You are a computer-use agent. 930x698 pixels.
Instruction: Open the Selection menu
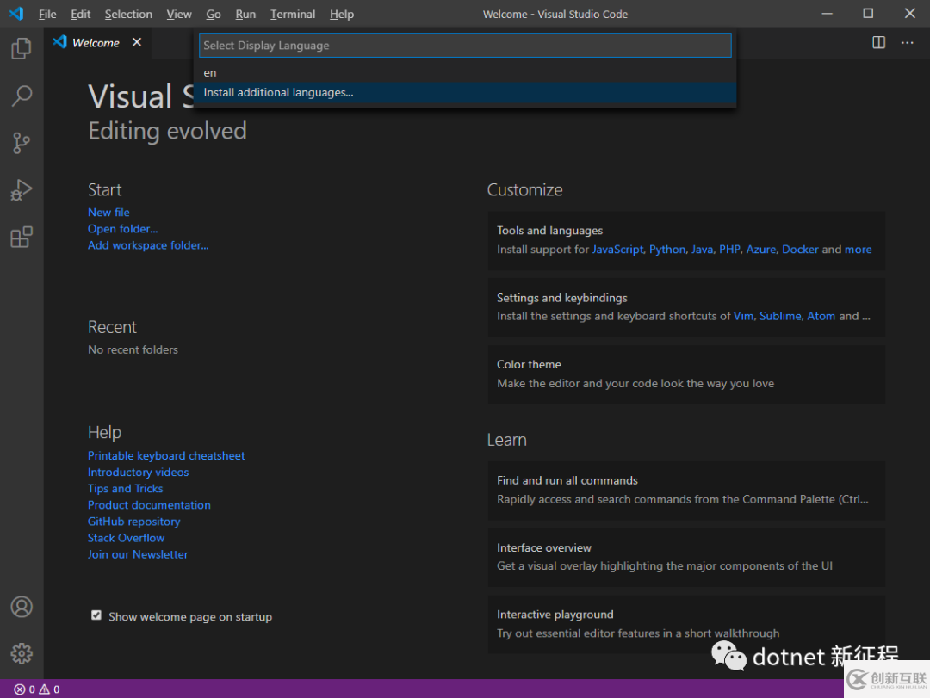[128, 14]
